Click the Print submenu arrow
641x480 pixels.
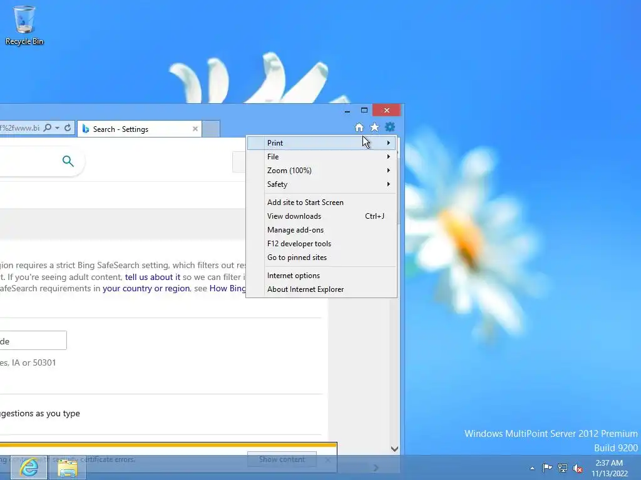click(388, 143)
